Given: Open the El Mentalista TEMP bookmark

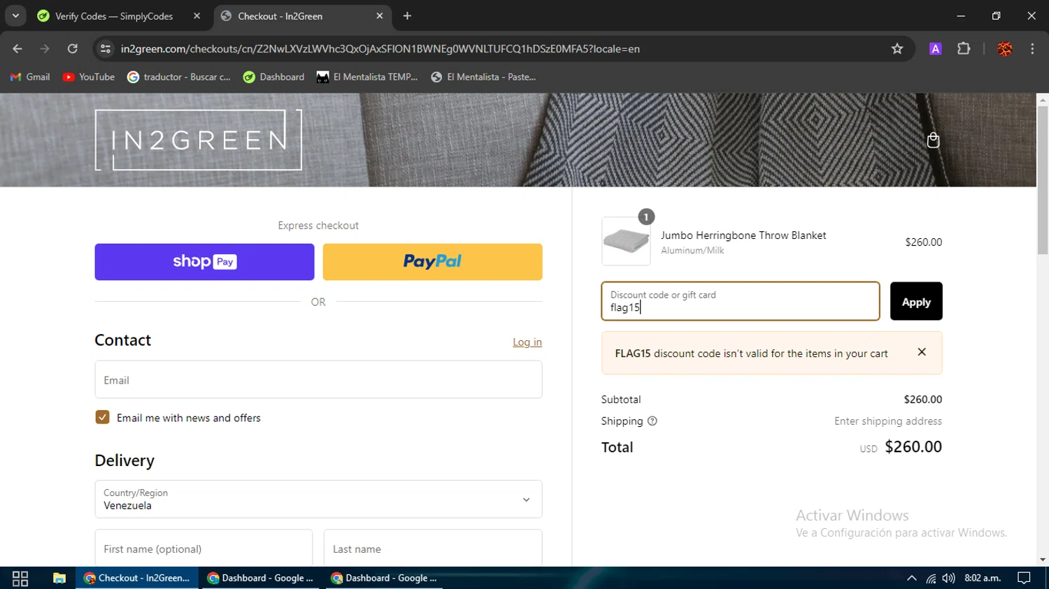Looking at the screenshot, I should 367,77.
